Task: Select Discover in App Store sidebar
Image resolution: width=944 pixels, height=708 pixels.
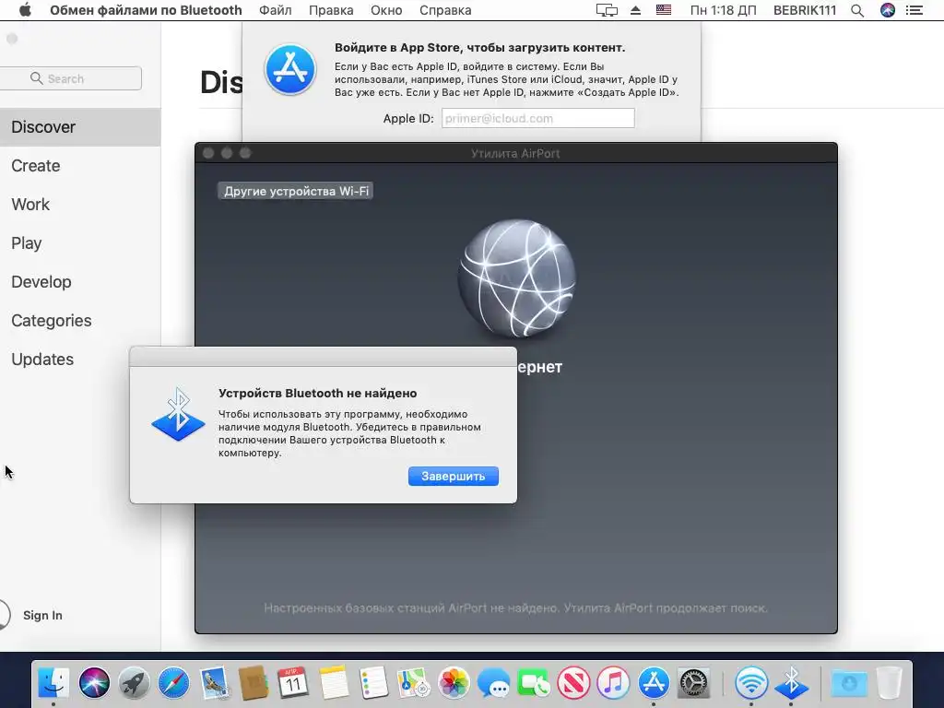Action: pyautogui.click(x=80, y=127)
